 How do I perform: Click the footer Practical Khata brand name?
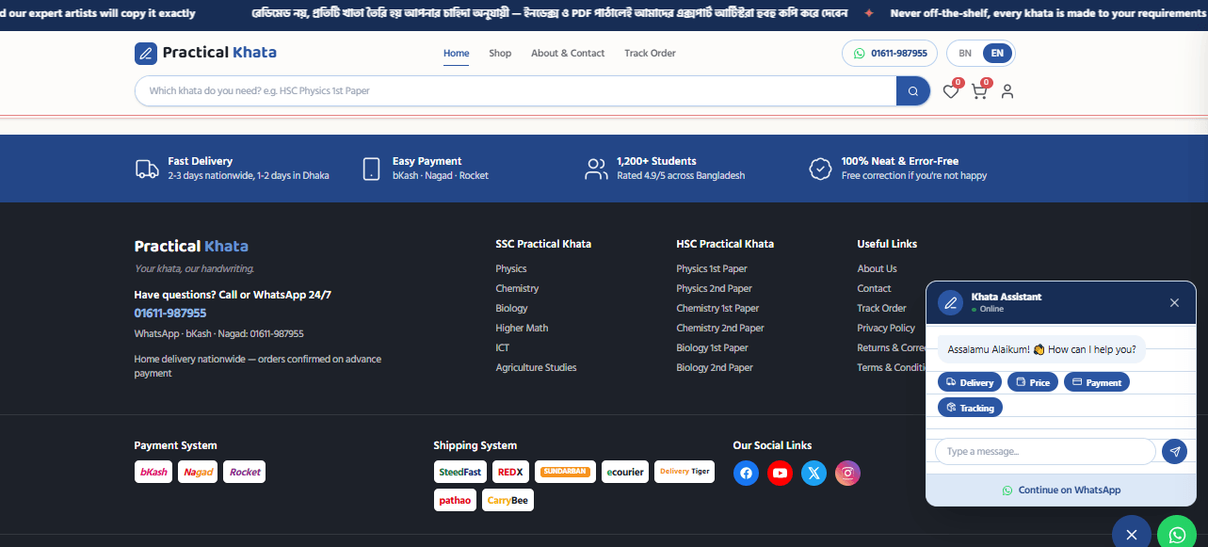(x=191, y=247)
